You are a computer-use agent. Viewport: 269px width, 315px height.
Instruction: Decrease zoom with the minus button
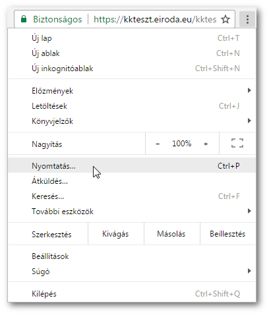point(158,144)
